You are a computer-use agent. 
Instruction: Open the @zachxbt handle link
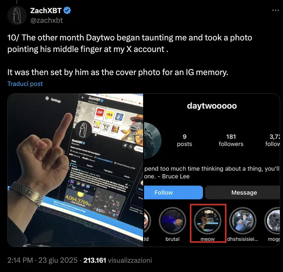click(x=46, y=20)
